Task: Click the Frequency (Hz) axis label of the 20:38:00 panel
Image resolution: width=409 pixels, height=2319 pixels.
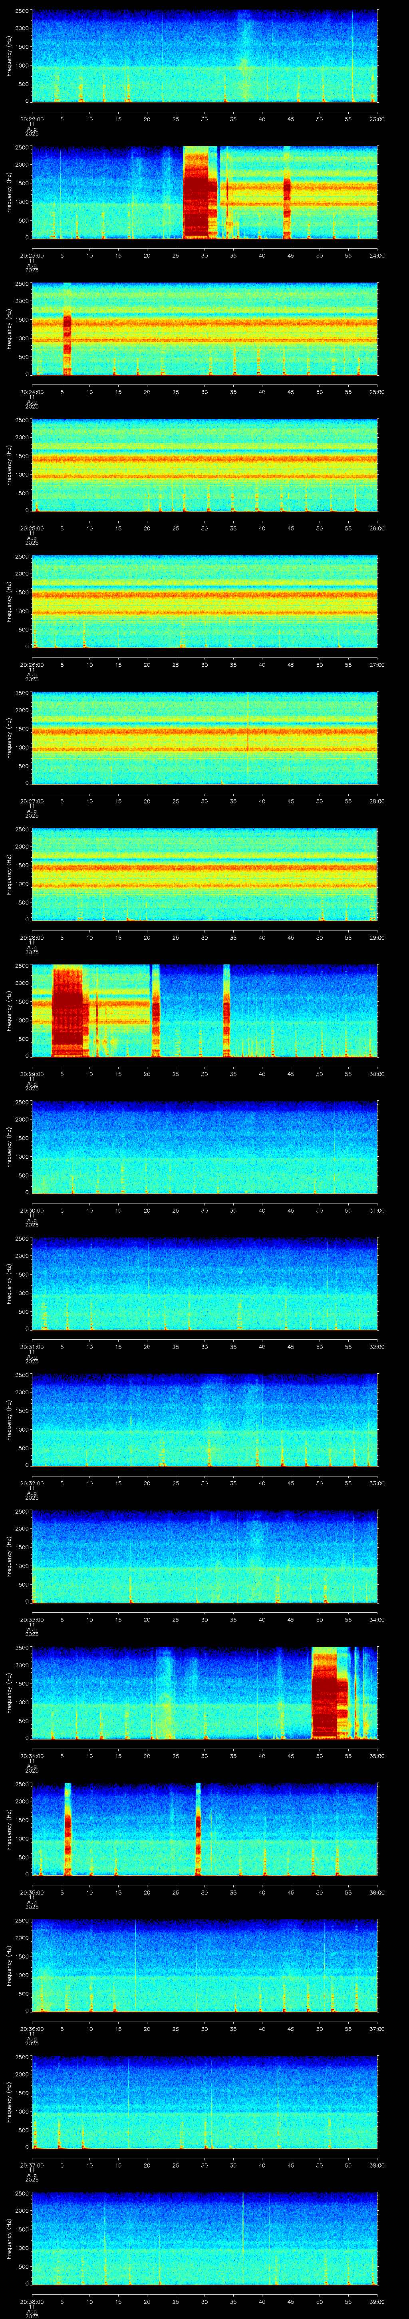Action: click(10, 2238)
